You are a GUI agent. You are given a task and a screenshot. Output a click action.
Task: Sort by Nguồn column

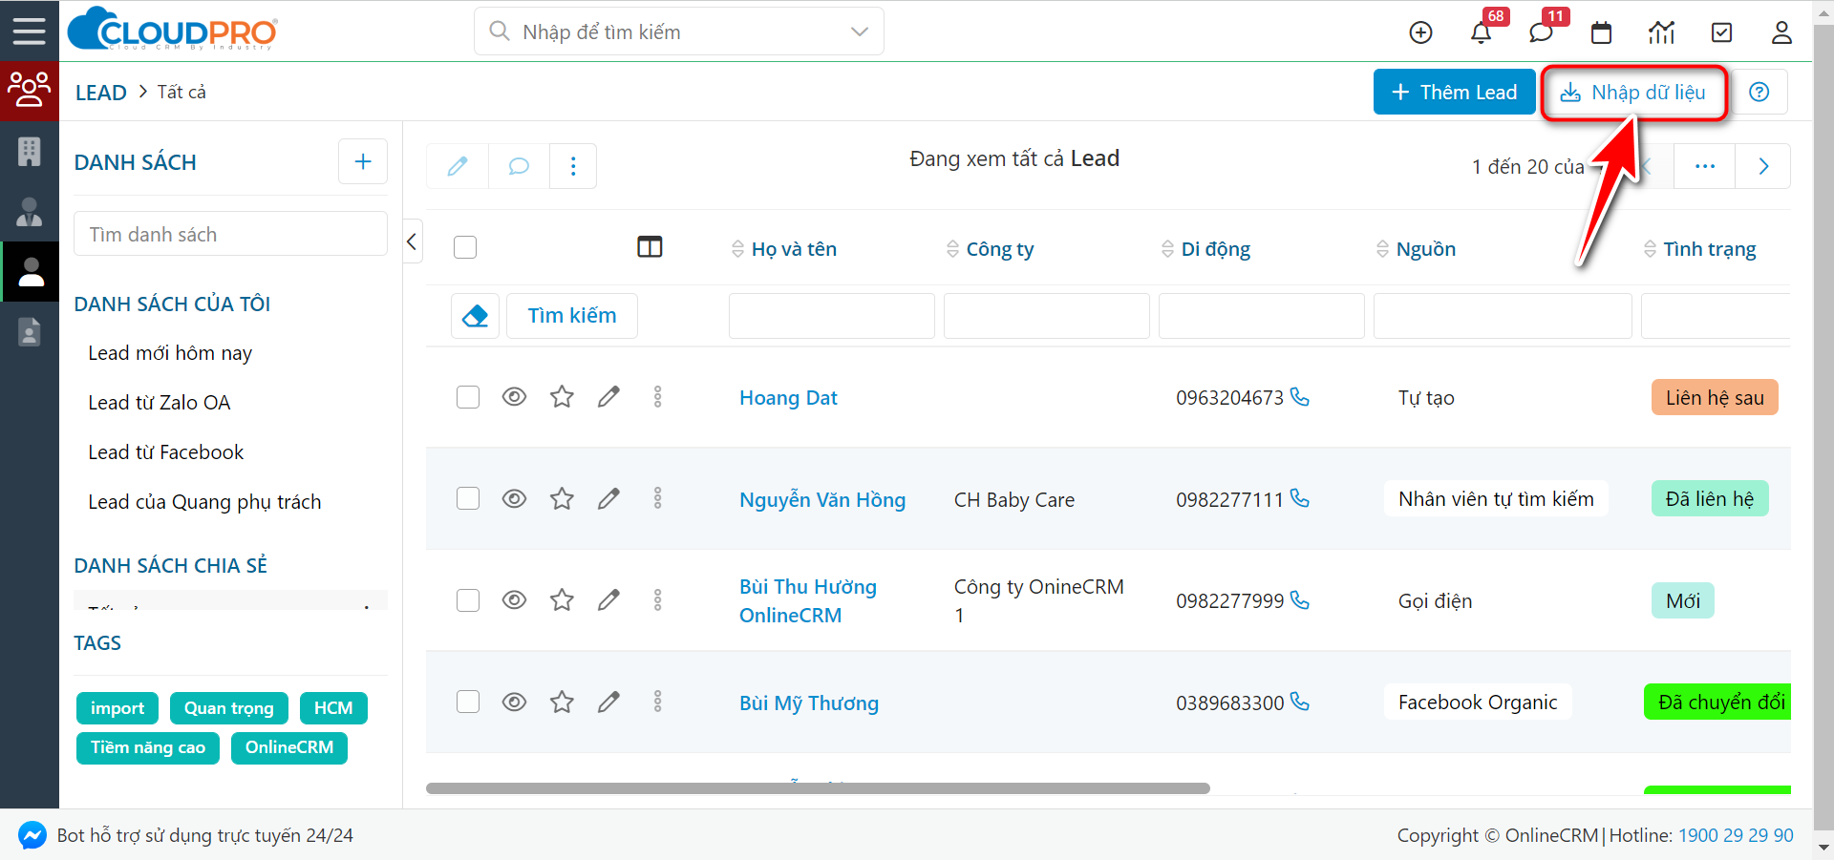(1416, 249)
